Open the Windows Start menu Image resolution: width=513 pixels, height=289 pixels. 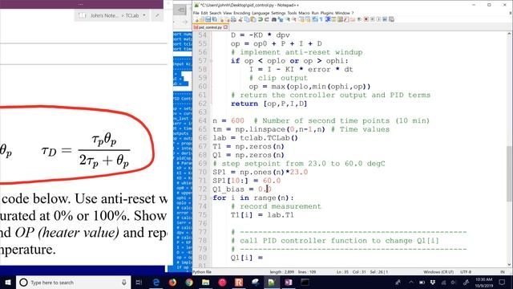[8, 282]
